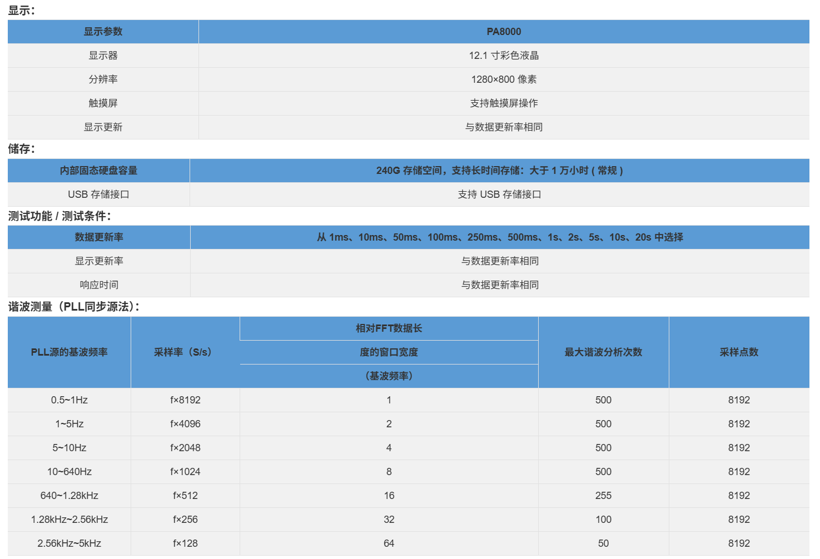Screen dimensions: 820x559
Task: Select the 采样点数 column header
Action: tap(739, 352)
